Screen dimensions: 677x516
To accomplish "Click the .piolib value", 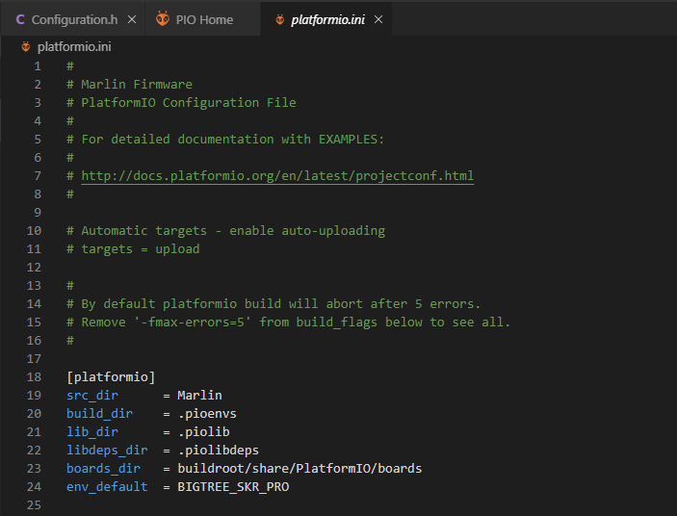I will (203, 432).
